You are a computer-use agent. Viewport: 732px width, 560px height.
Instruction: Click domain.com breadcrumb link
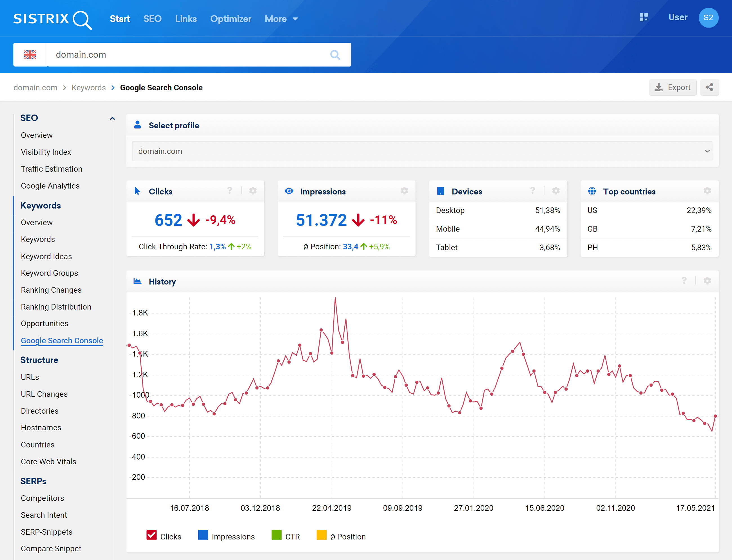tap(35, 88)
